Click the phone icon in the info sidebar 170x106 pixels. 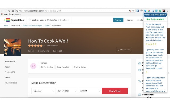(140, 81)
